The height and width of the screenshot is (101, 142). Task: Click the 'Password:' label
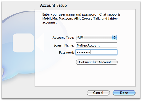coord(66,53)
